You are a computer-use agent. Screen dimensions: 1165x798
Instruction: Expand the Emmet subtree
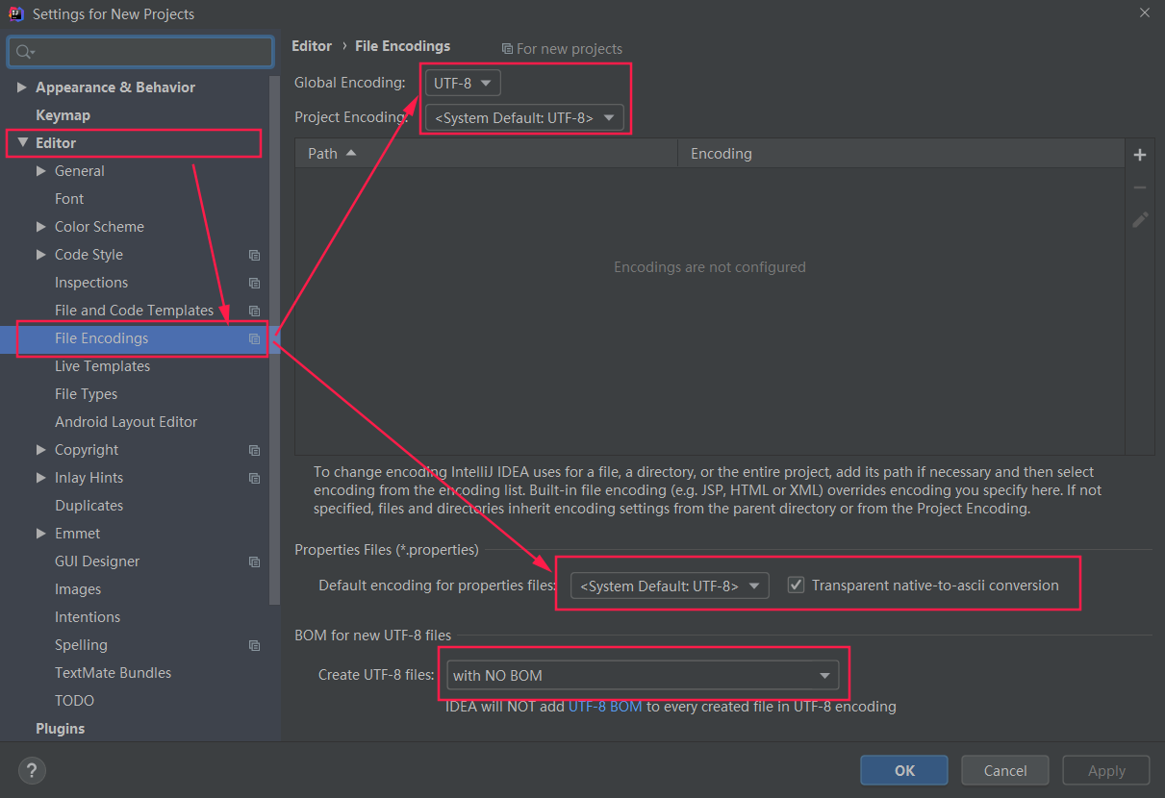point(40,534)
